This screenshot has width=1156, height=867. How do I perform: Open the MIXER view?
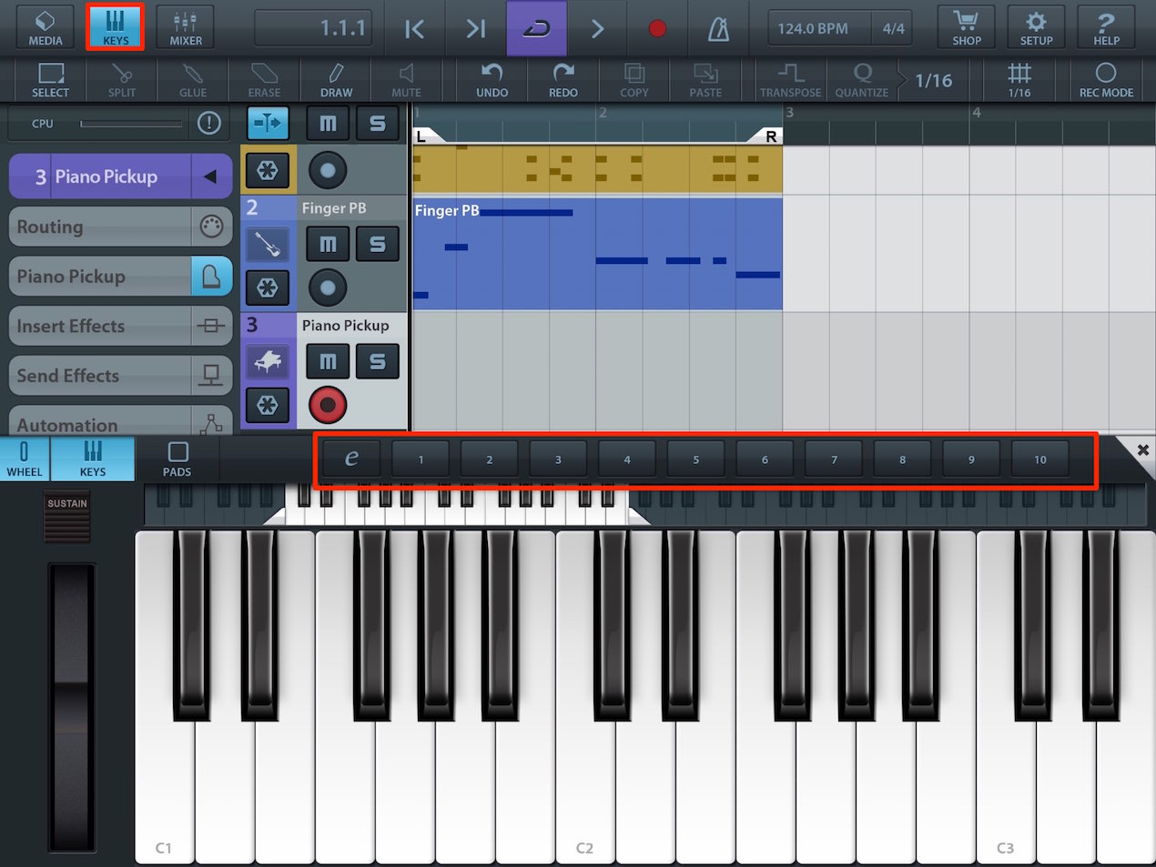[x=186, y=27]
